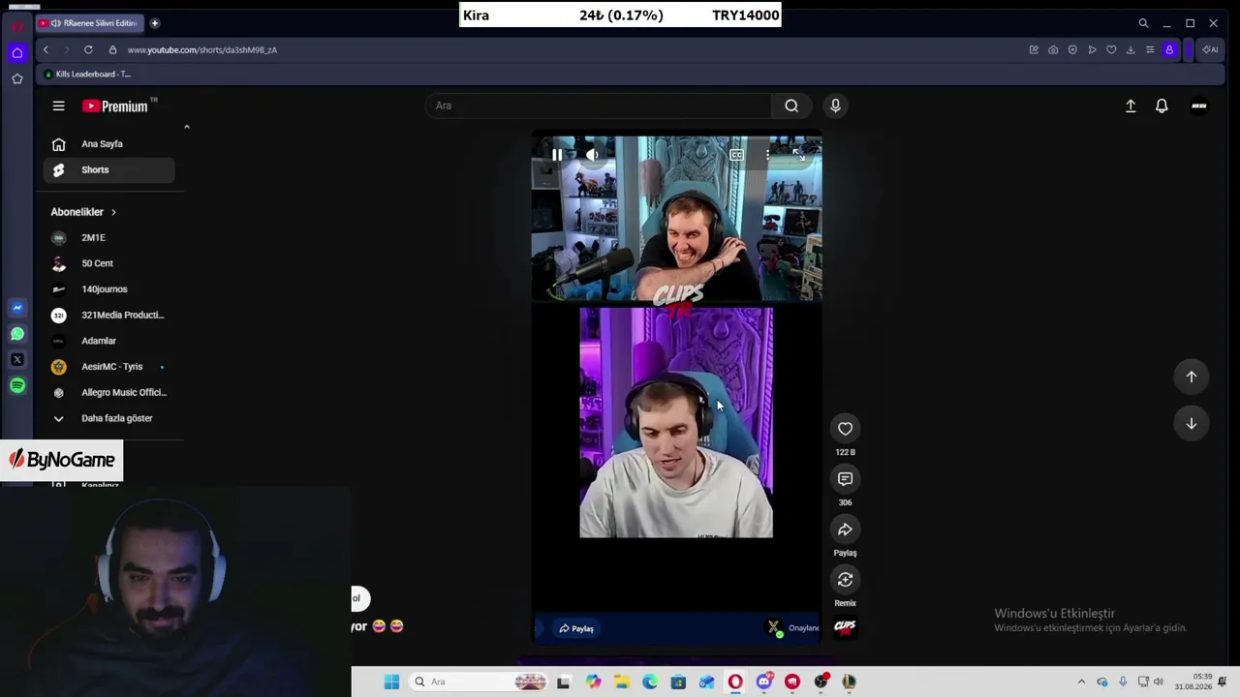
Task: Open the YouTube account avatar menu
Action: (1199, 106)
